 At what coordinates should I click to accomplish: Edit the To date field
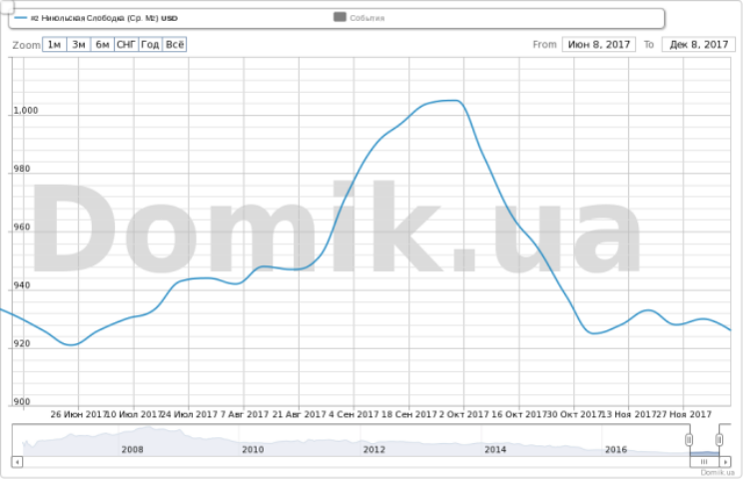(698, 45)
